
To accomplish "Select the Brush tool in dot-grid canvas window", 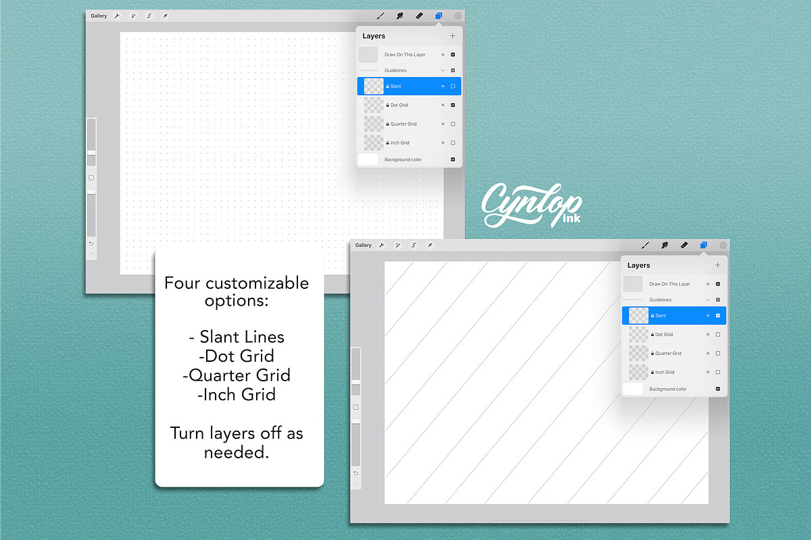I will pyautogui.click(x=380, y=16).
